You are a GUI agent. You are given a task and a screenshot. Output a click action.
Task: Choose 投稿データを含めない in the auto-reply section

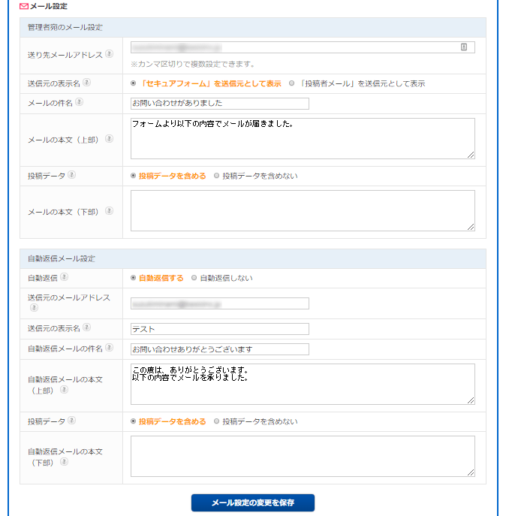click(217, 421)
